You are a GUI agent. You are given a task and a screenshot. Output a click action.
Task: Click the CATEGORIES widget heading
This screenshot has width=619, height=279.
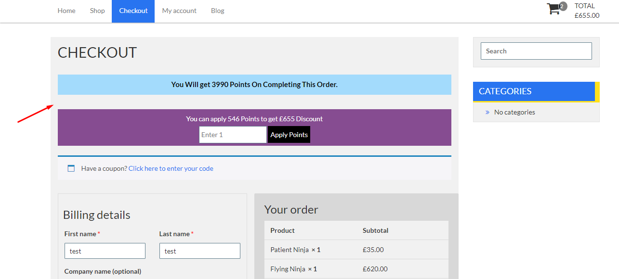536,91
